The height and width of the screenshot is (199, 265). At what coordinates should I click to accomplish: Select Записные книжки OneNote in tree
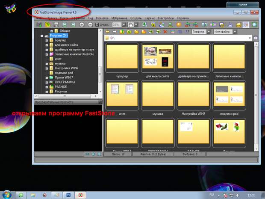[x=74, y=54]
